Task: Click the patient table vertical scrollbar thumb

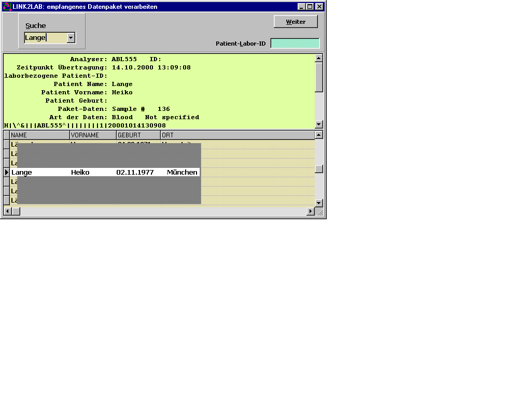Action: [319, 169]
